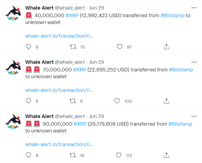The width and height of the screenshot is (202, 163).
Task: Open whale-alert.io link in 40,000,000 XRP tweet
Action: [x=59, y=36]
